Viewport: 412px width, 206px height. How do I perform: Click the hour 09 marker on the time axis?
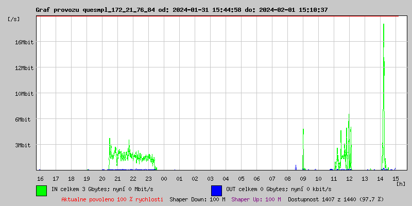pos(303,178)
